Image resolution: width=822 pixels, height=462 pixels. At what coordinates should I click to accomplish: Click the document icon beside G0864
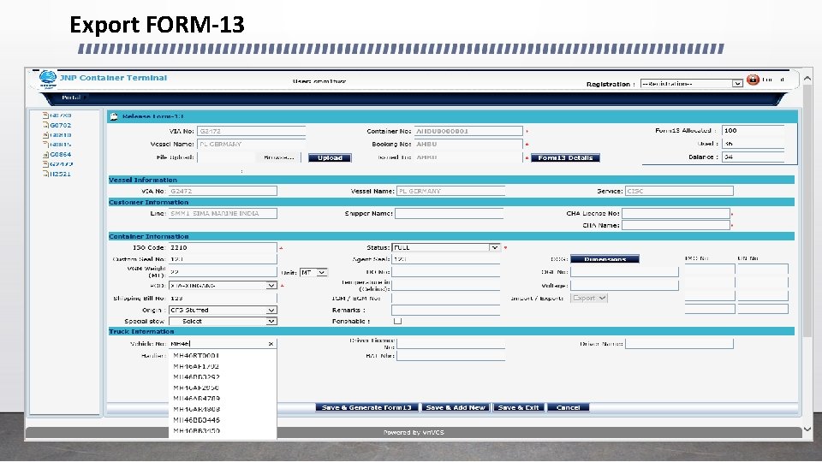click(45, 155)
